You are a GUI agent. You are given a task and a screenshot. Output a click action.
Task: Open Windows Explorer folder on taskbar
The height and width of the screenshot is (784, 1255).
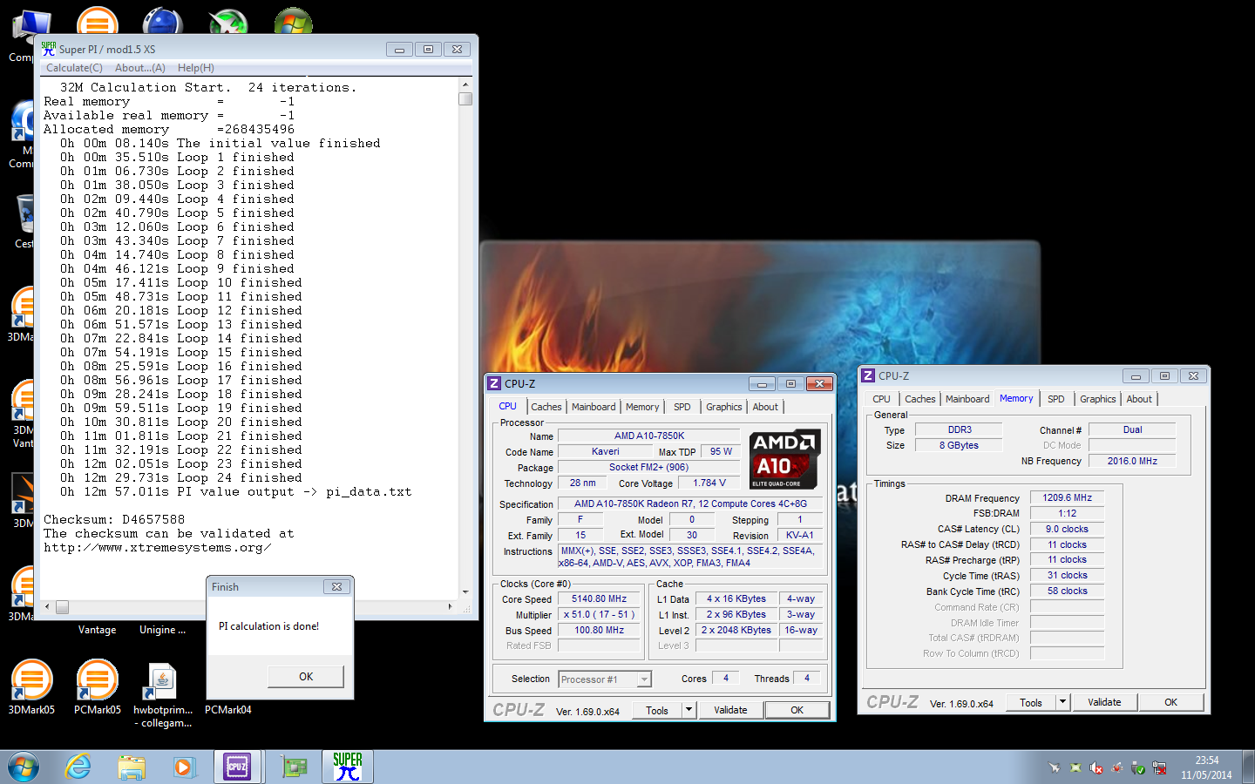(x=132, y=767)
